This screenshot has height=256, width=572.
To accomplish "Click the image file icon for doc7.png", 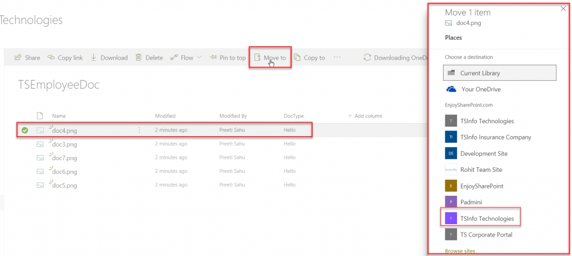I will (40, 158).
